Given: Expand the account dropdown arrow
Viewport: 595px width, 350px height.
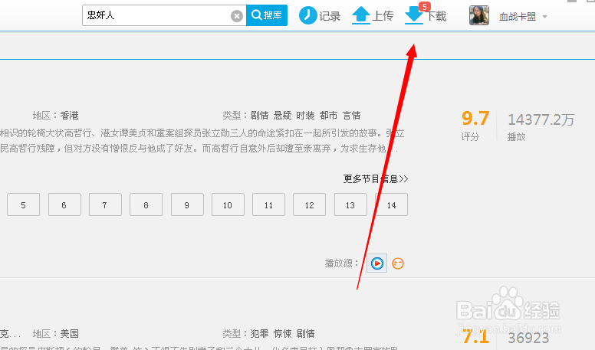Looking at the screenshot, I should [545, 17].
